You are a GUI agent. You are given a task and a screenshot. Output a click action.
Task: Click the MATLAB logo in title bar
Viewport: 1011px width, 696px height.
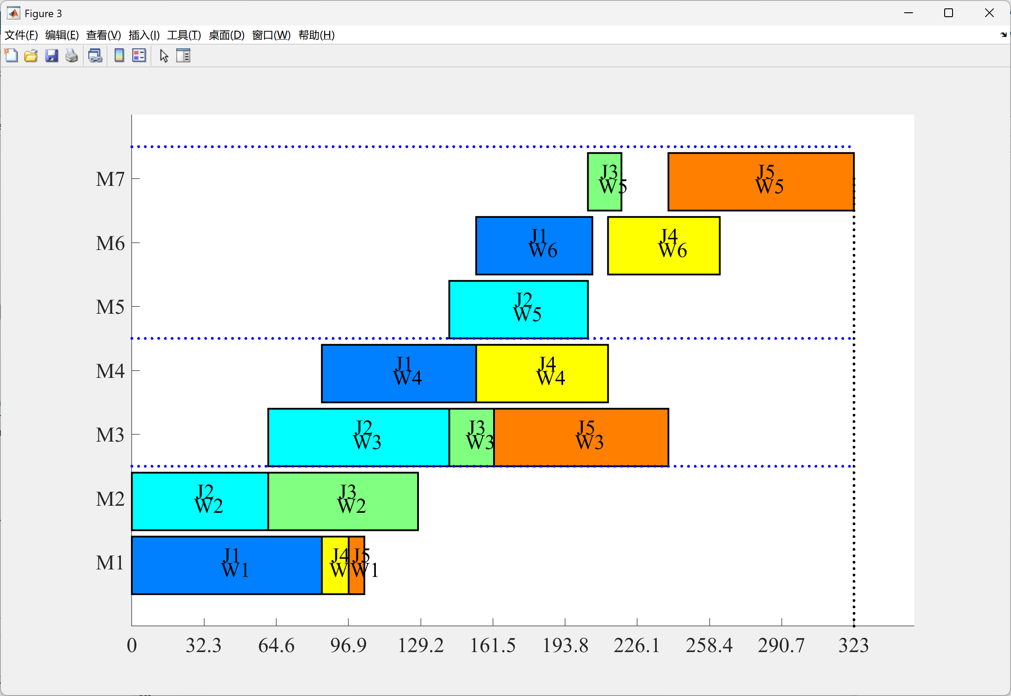tap(13, 13)
